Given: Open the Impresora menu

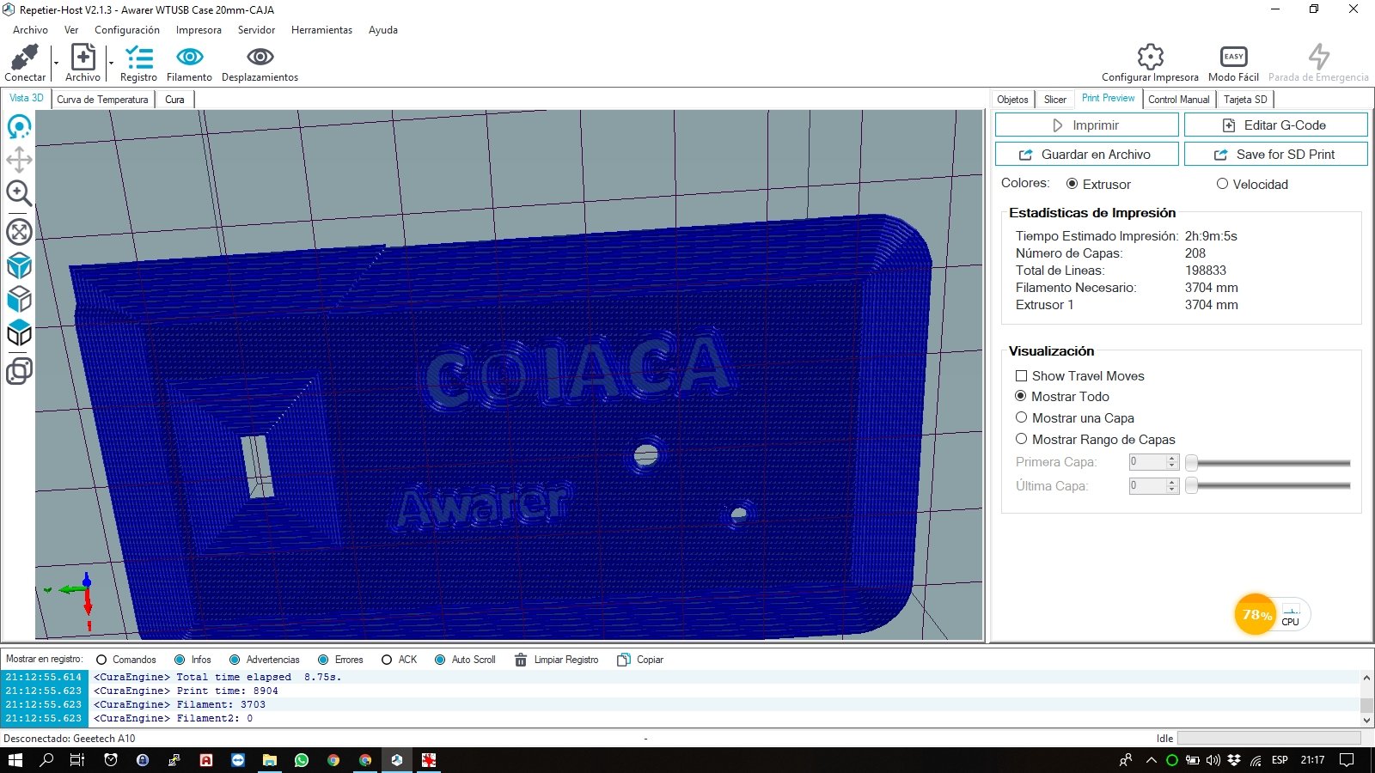Looking at the screenshot, I should coord(199,30).
